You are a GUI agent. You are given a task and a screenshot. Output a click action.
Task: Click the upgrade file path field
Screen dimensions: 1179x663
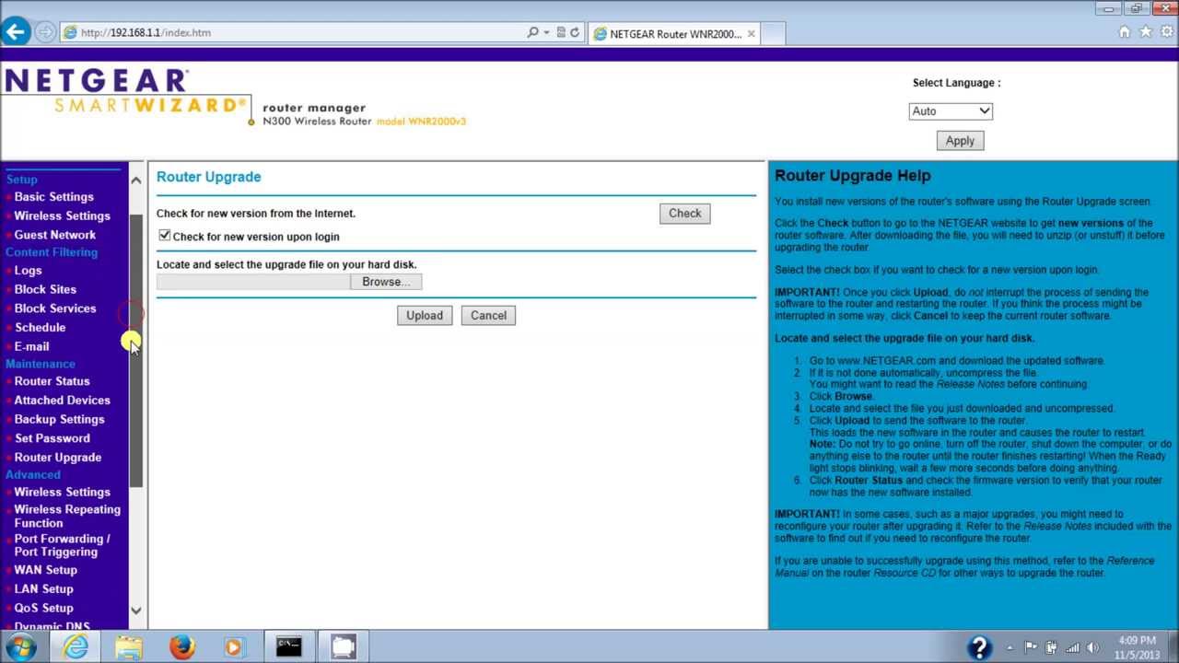point(253,282)
